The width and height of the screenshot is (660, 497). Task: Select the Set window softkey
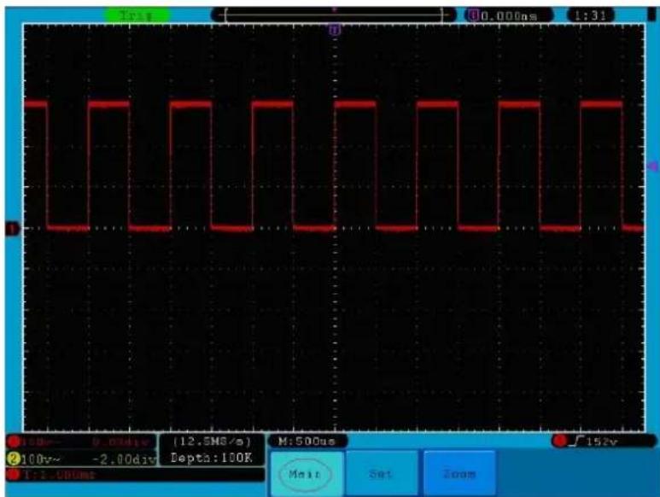382,474
